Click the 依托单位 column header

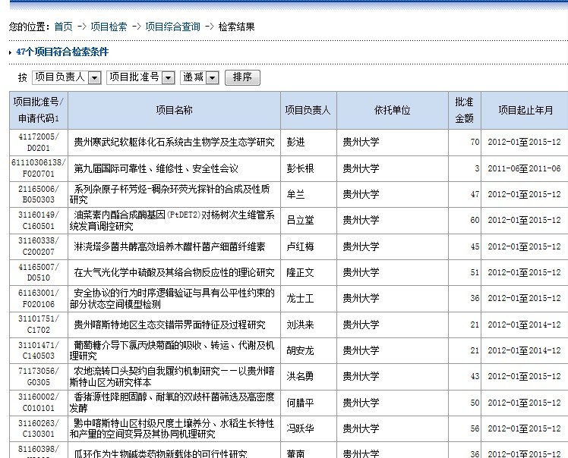(x=393, y=110)
